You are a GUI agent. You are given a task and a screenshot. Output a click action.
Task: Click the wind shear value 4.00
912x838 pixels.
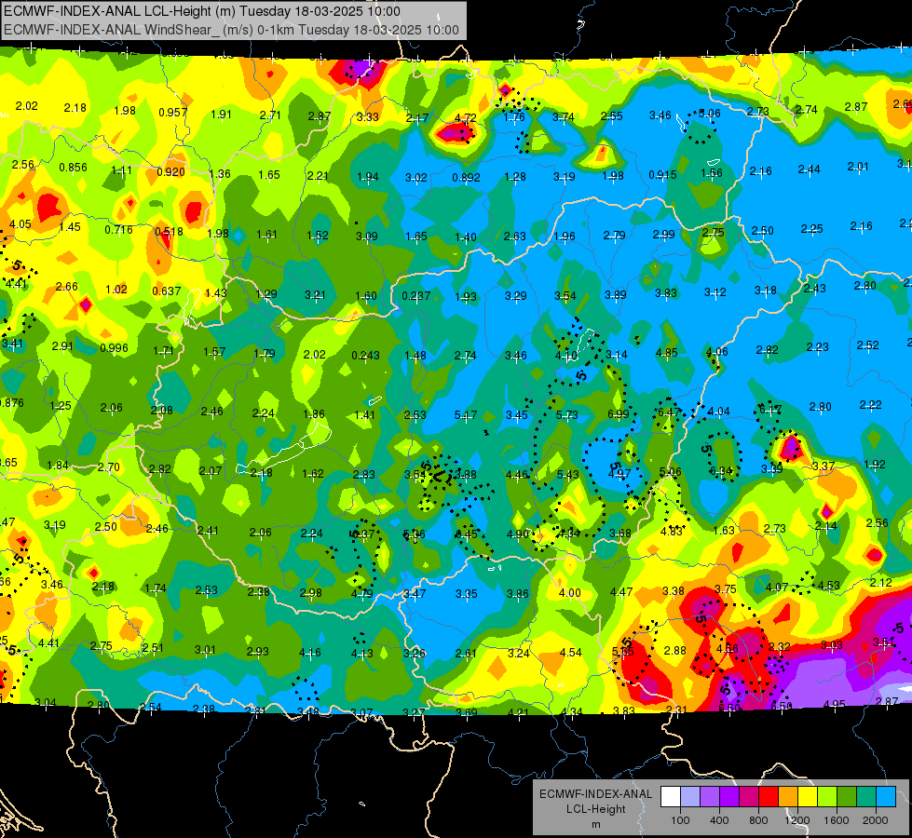coord(570,592)
